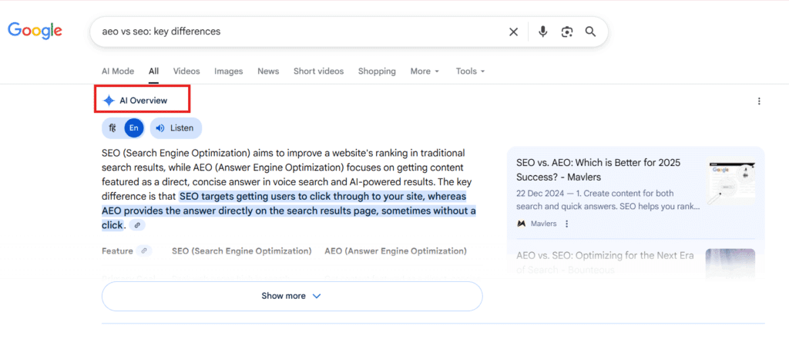Screen dimensions: 789x342
Task: Switch to the Videos tab
Action: (186, 71)
